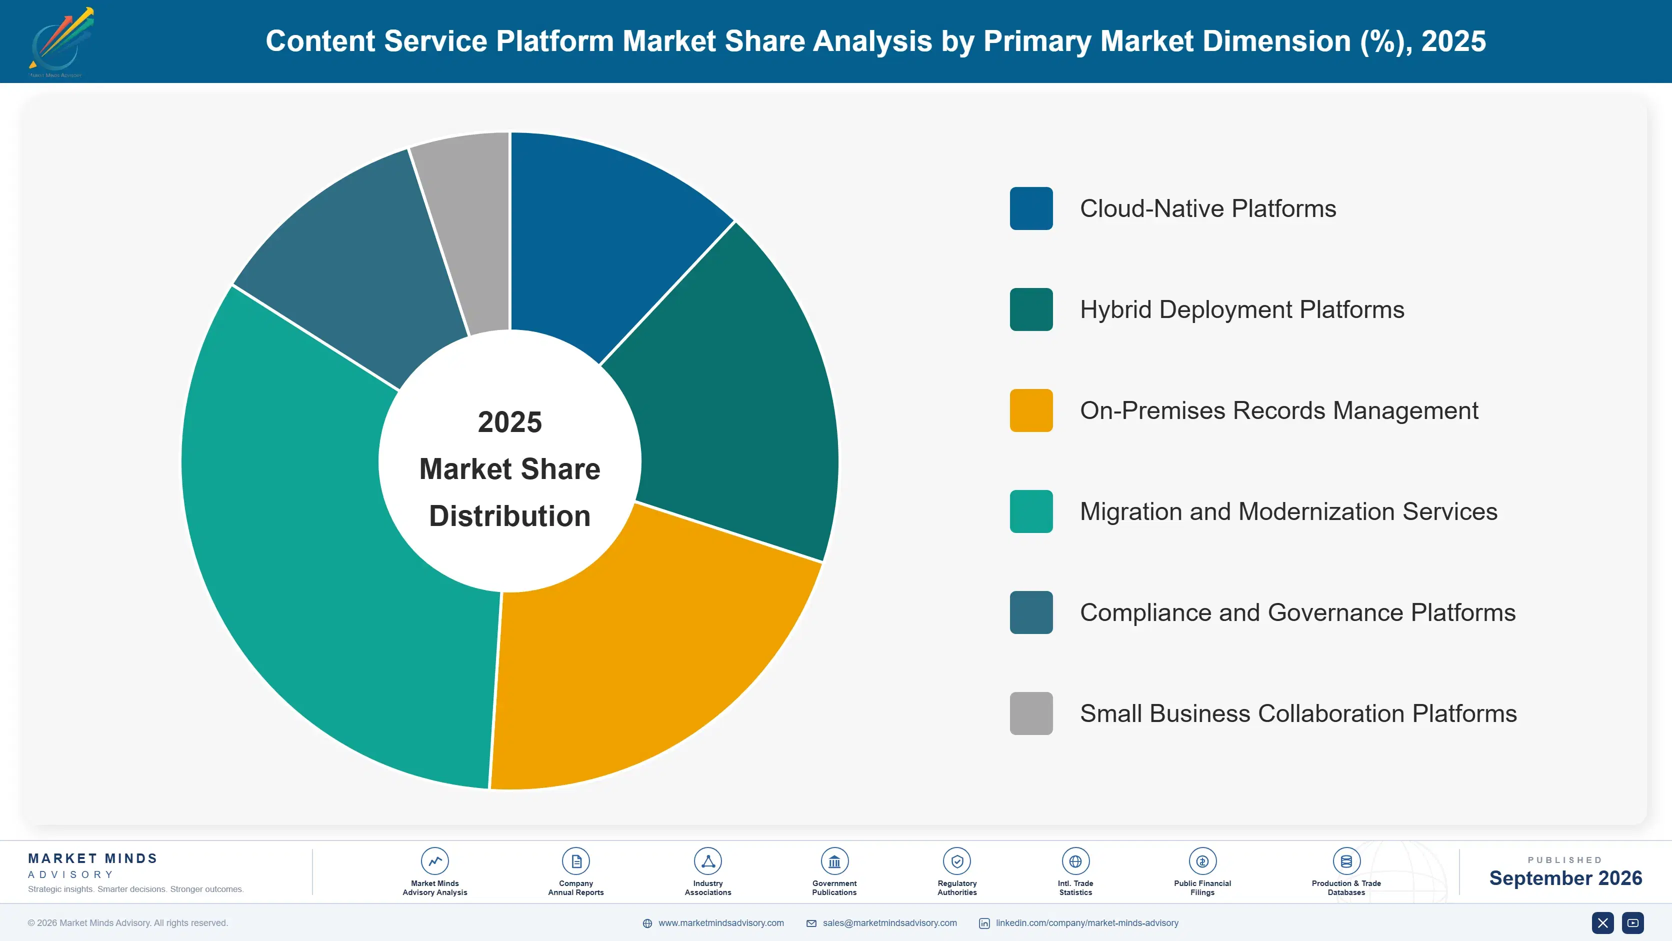
Task: Click the chart title heading text
Action: point(875,41)
